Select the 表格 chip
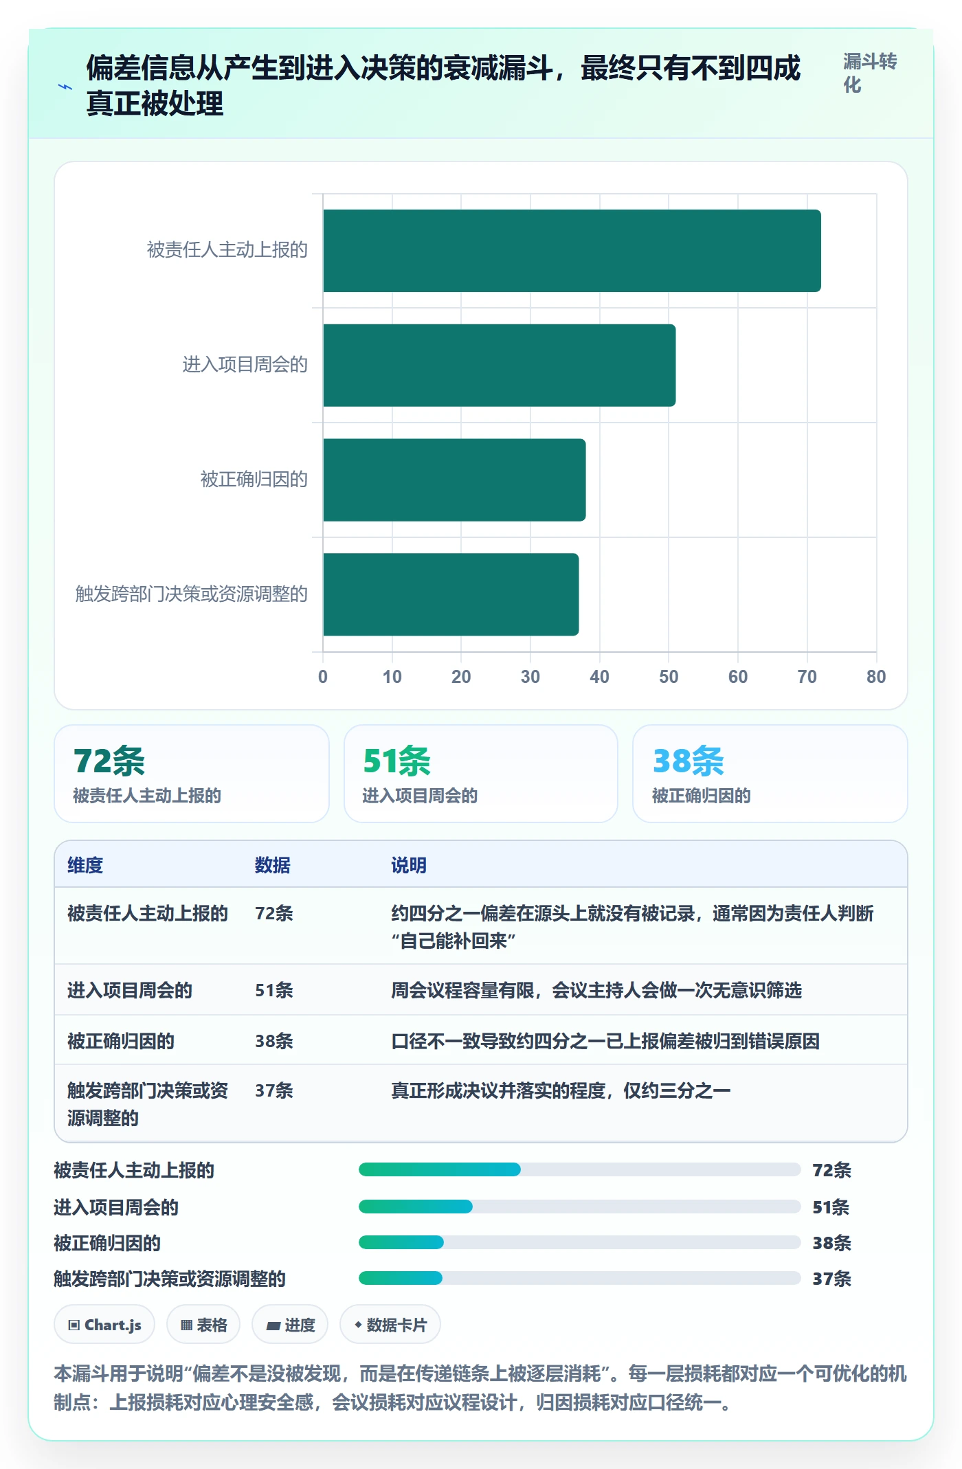Image resolution: width=962 pixels, height=1469 pixels. tap(203, 1325)
